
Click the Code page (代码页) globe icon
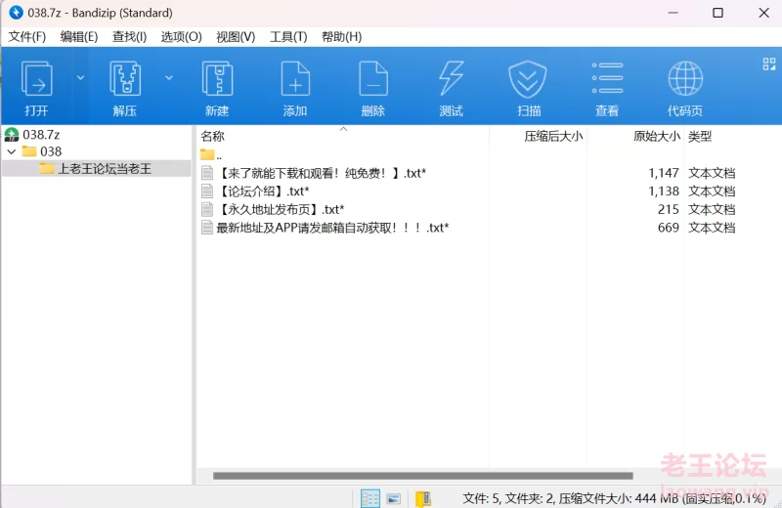[x=685, y=79]
